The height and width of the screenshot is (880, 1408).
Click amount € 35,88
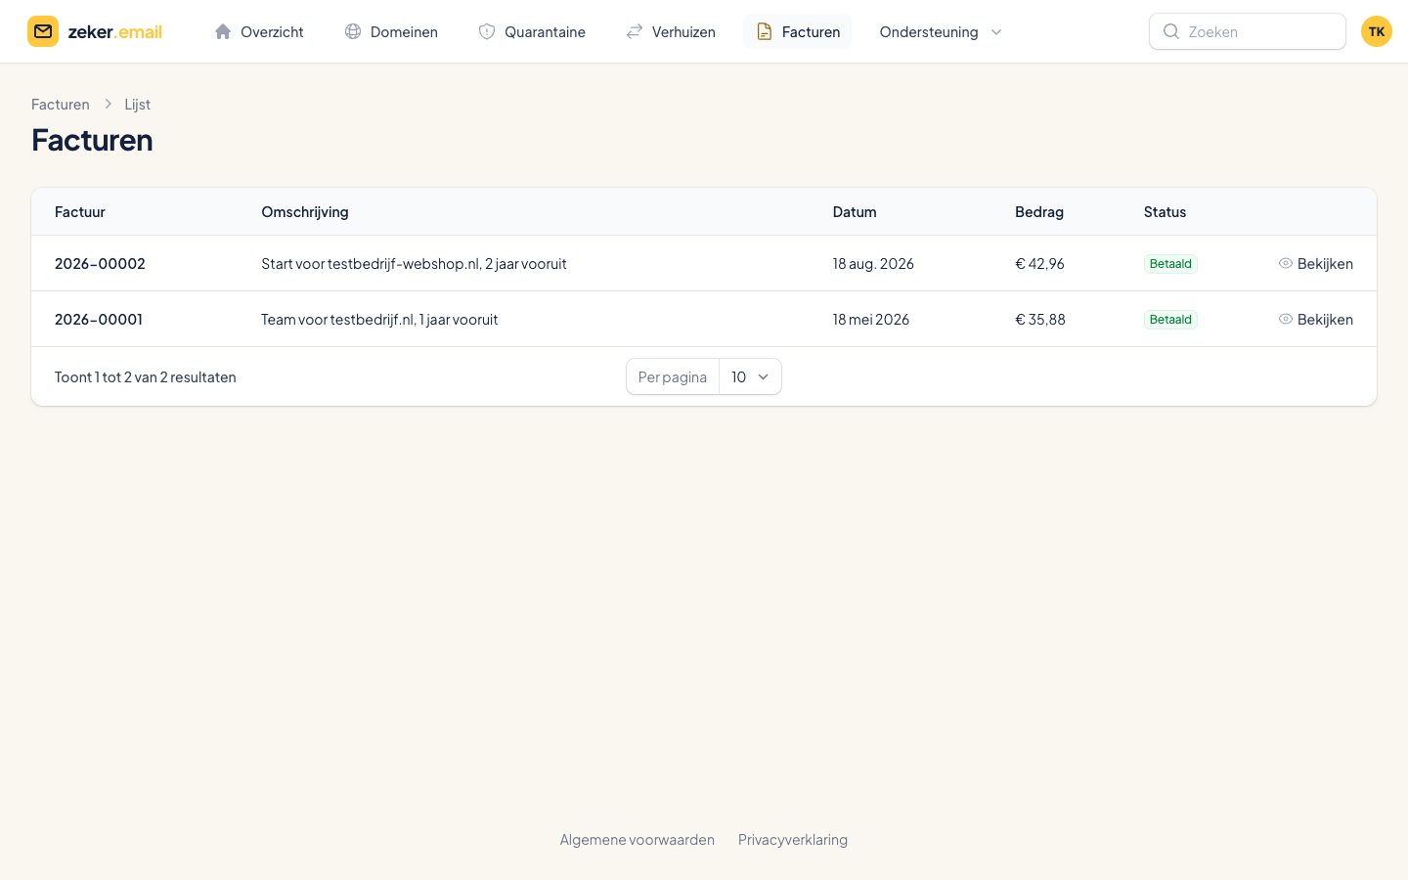point(1040,319)
